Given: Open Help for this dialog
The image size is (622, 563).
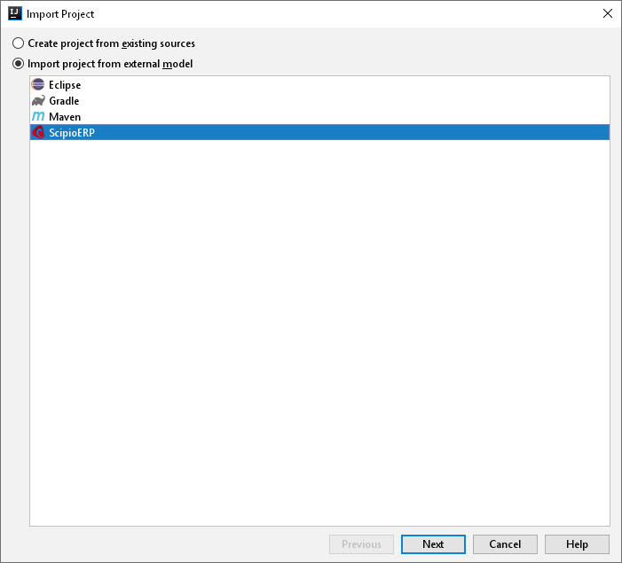Looking at the screenshot, I should pyautogui.click(x=577, y=544).
